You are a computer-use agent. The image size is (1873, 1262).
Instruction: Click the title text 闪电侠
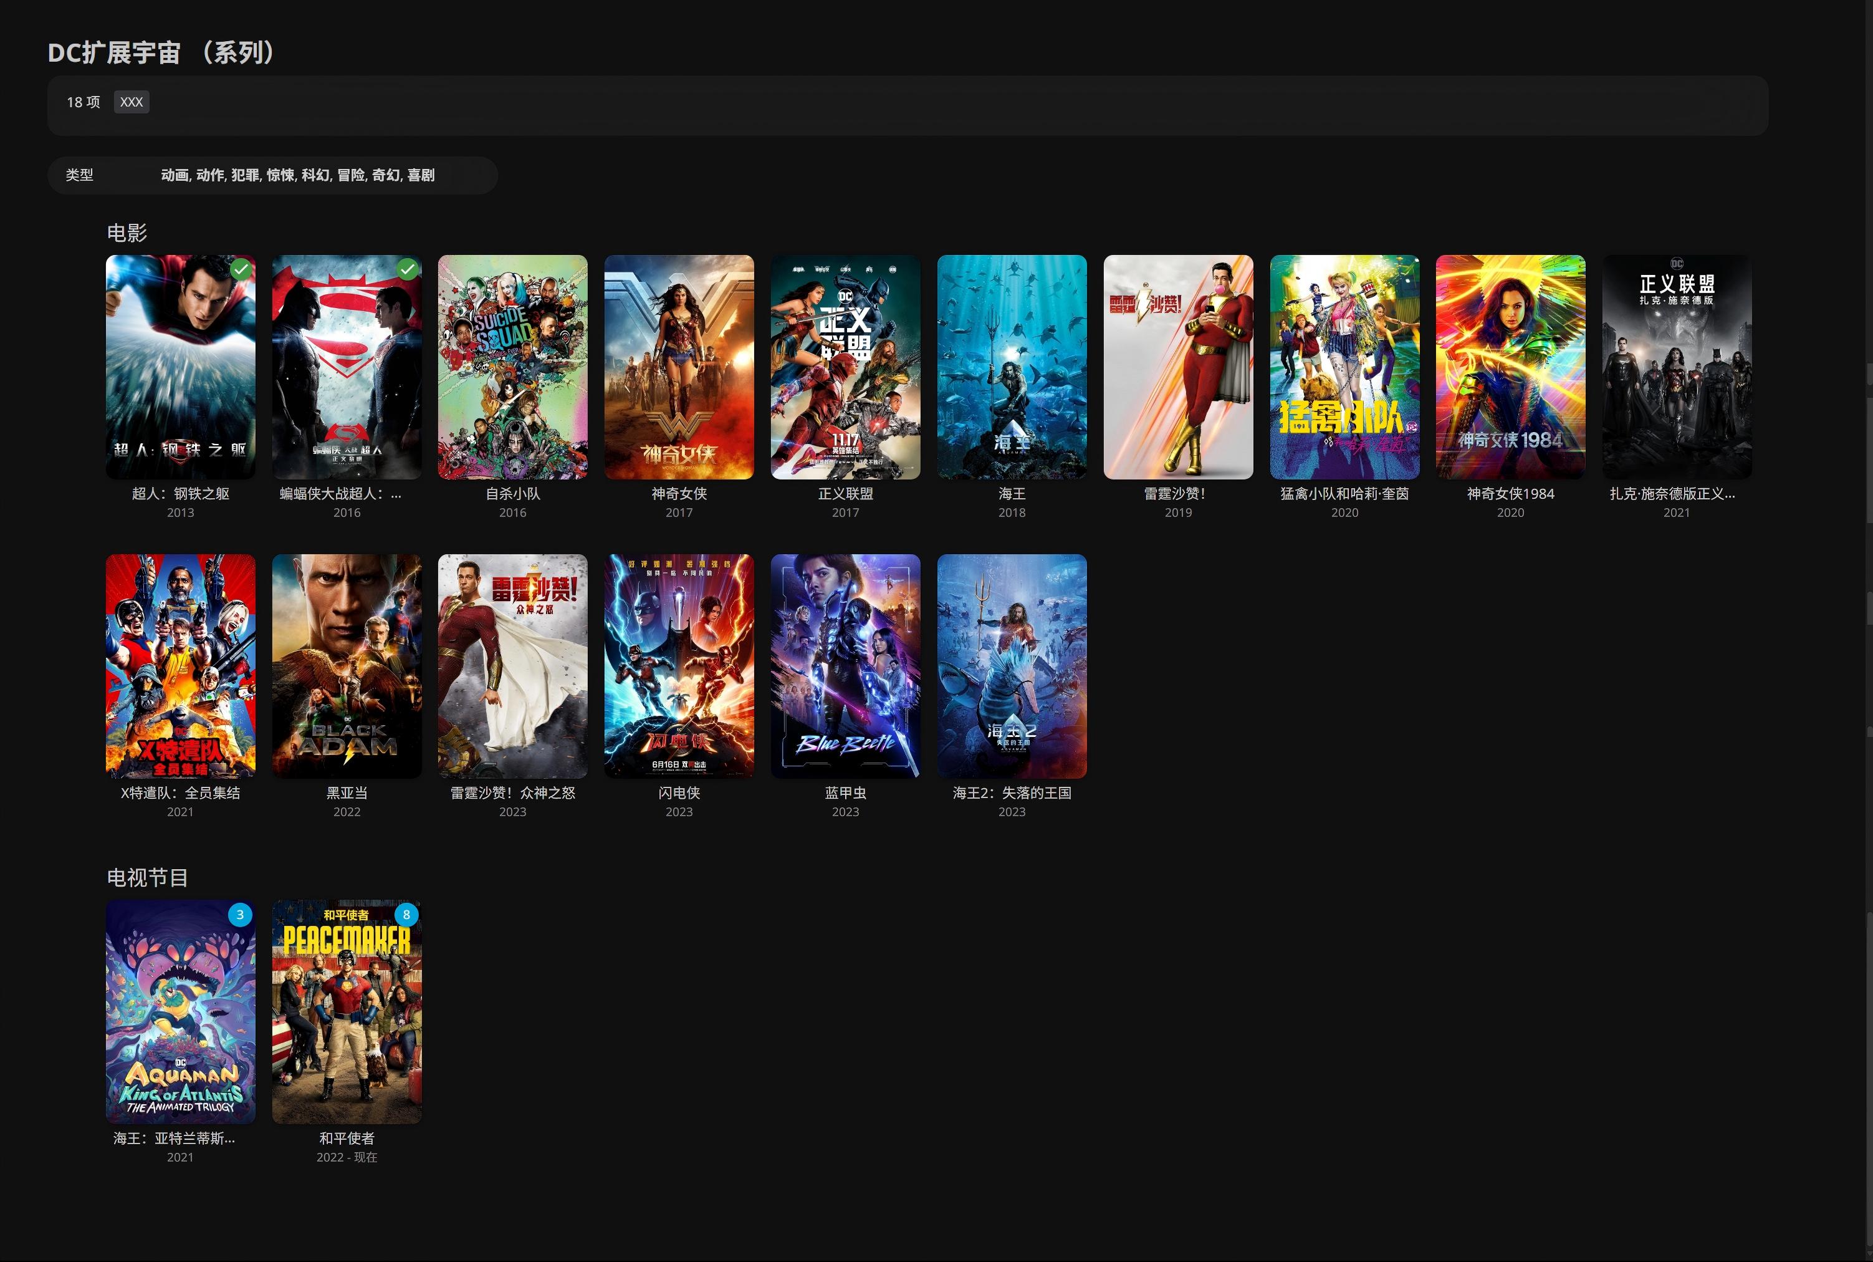pos(679,792)
